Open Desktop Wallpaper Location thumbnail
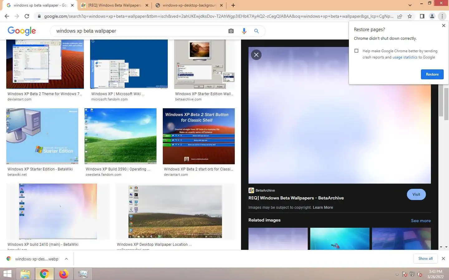This screenshot has width=449, height=280. pyautogui.click(x=175, y=212)
